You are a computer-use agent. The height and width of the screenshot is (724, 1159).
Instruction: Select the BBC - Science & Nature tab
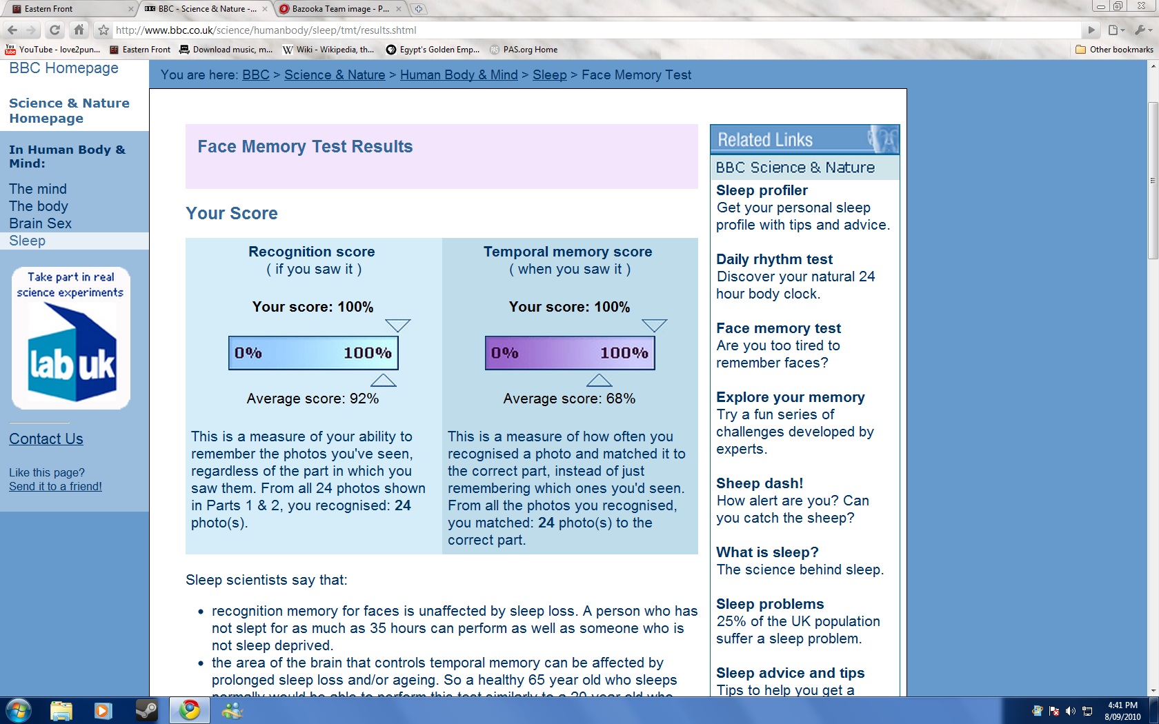pyautogui.click(x=206, y=9)
